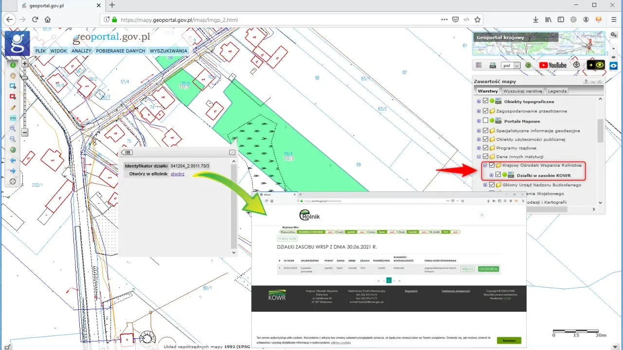Collapse Dane innych instytucji node
Screen dimensions: 623x350
pos(479,157)
